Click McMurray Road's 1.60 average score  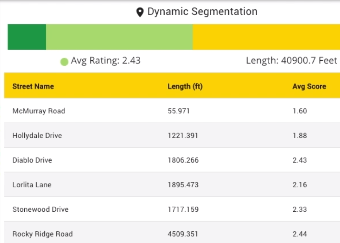pyautogui.click(x=300, y=111)
